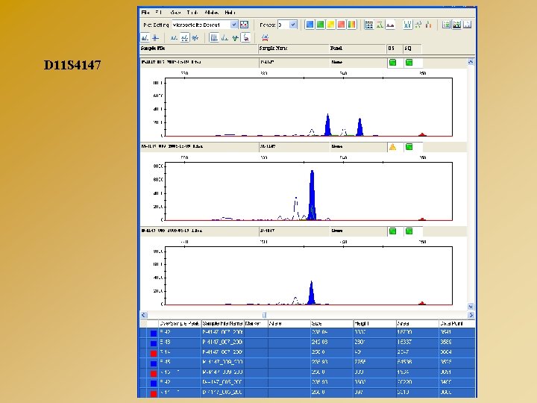Click the horizontal scrollbar left arrow
This screenshot has height=403, width=537.
point(144,315)
